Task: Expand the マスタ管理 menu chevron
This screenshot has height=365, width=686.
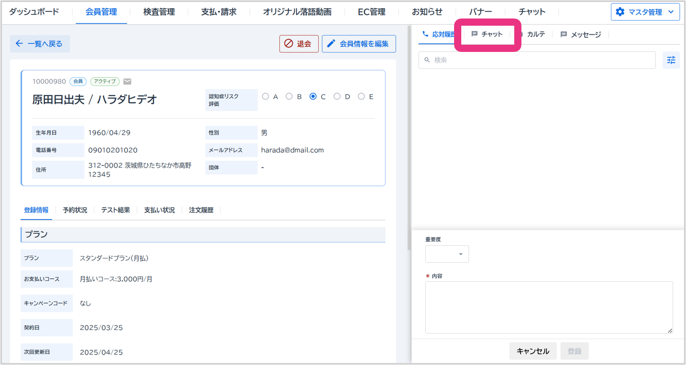Action: pos(670,12)
